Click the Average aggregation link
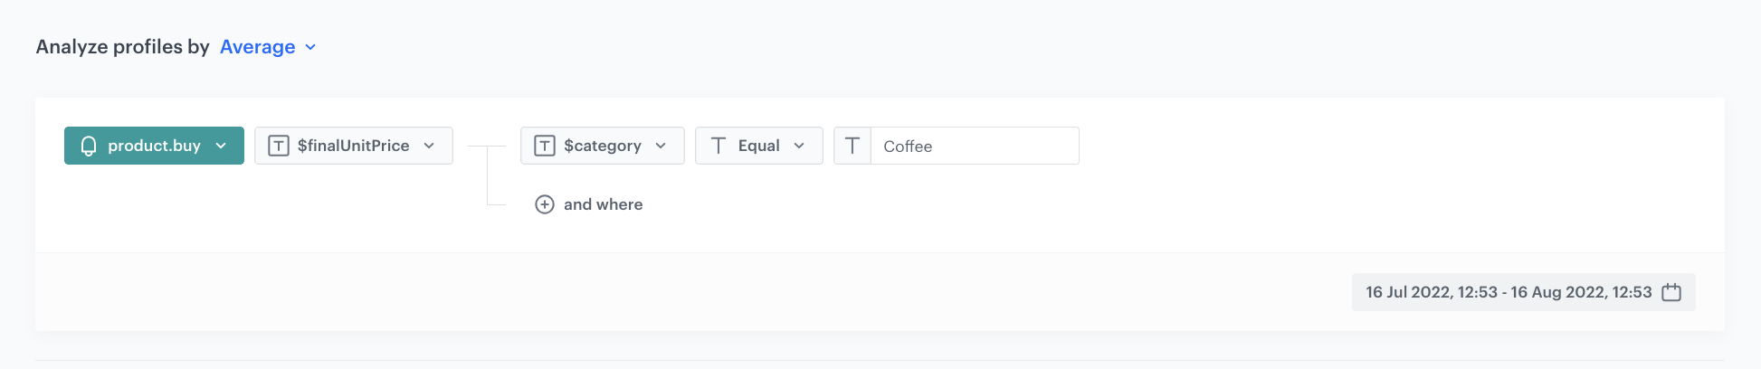The width and height of the screenshot is (1761, 369). [258, 47]
